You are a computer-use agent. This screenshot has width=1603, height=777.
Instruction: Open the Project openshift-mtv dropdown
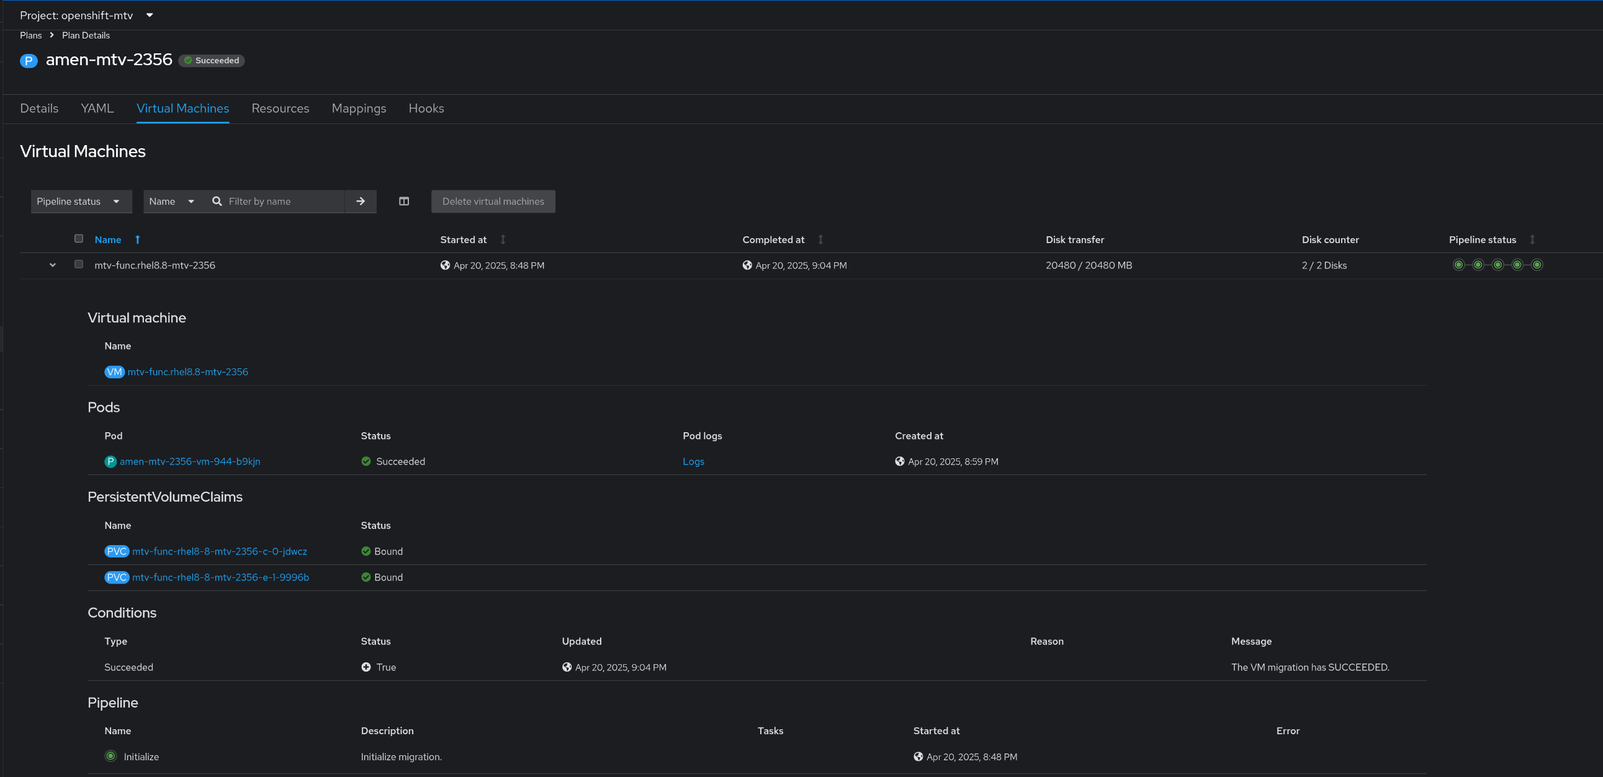point(86,15)
